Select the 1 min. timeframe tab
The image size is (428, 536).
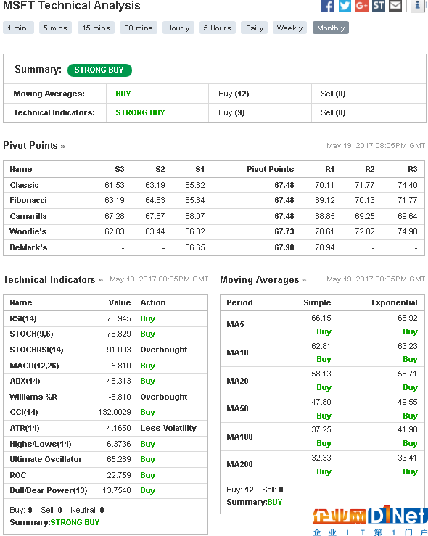[18, 28]
